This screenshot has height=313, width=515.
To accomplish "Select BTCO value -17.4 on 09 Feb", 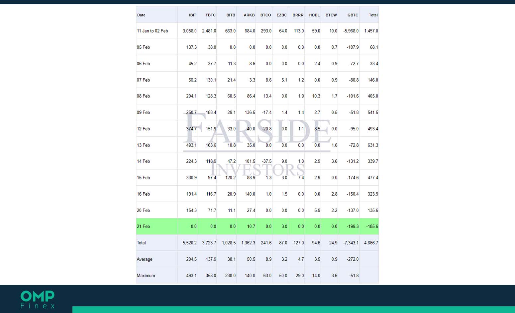I will 266,112.
